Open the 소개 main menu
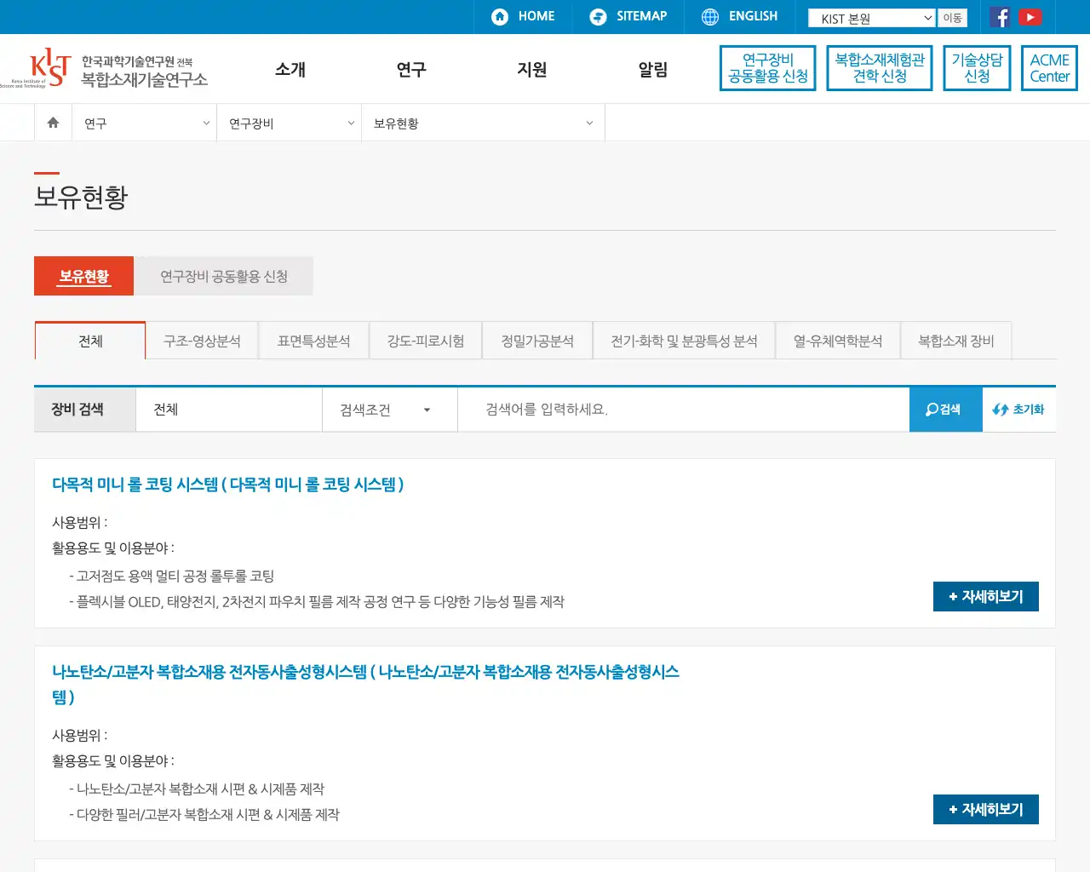The height and width of the screenshot is (872, 1090). pos(290,70)
